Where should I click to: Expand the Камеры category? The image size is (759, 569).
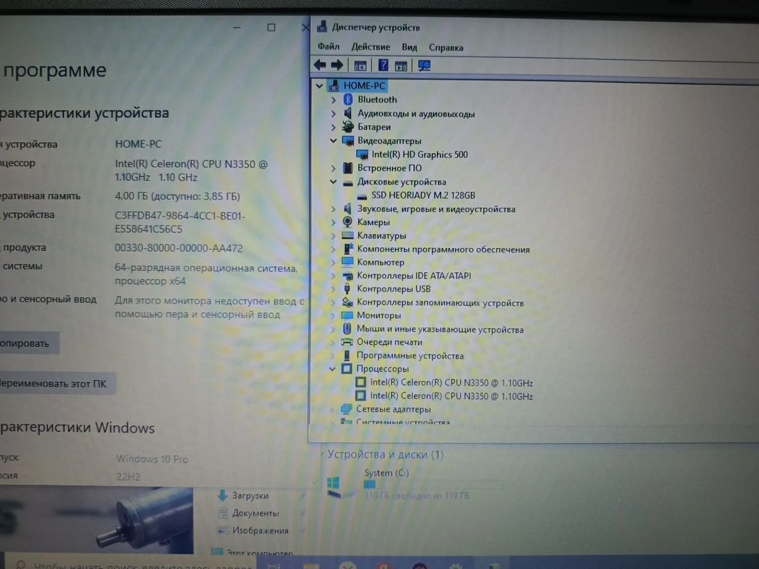coord(333,222)
